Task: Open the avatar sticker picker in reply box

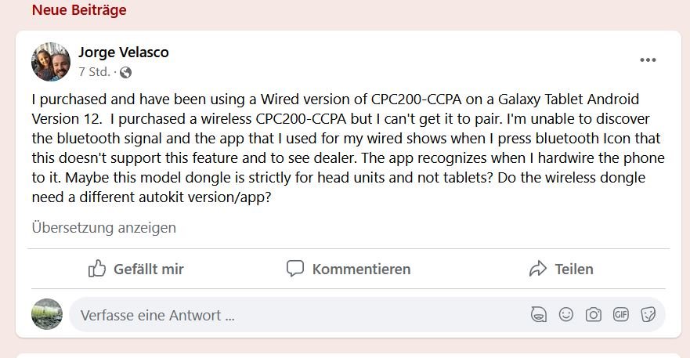Action: [538, 315]
